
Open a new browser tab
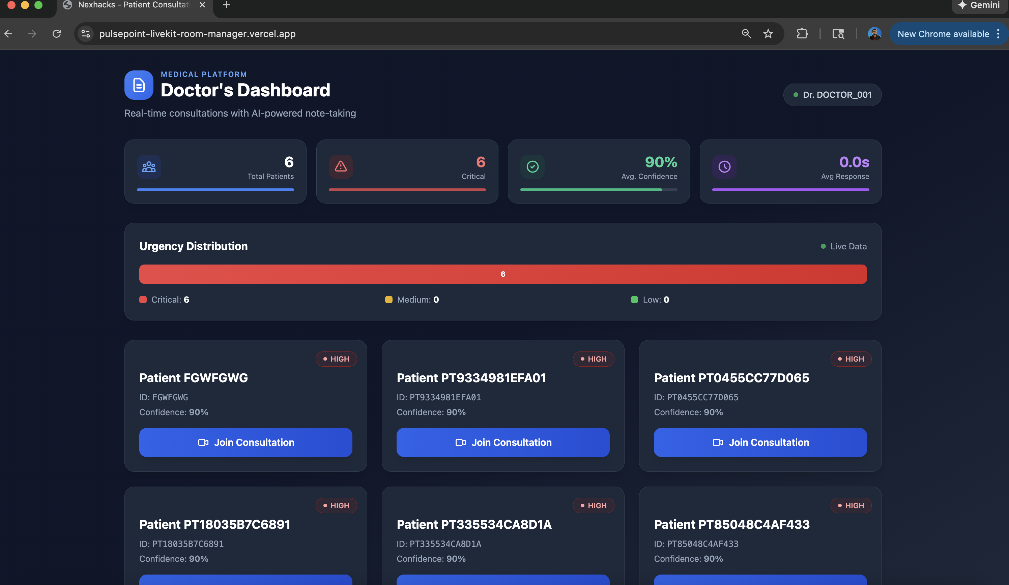pos(226,5)
